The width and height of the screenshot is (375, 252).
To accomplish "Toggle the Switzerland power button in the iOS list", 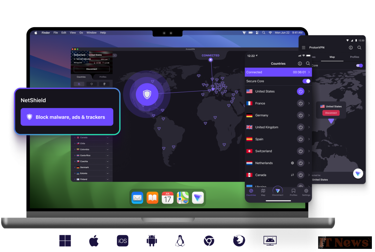I will [x=300, y=151].
